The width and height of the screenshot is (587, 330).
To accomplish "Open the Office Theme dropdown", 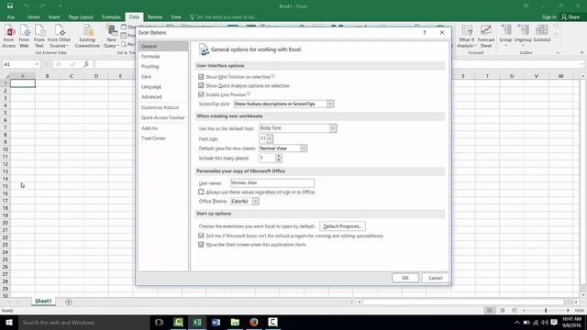I will (x=255, y=202).
